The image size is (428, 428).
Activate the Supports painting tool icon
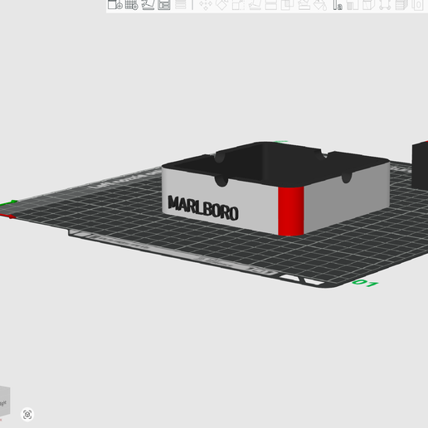click(304, 5)
